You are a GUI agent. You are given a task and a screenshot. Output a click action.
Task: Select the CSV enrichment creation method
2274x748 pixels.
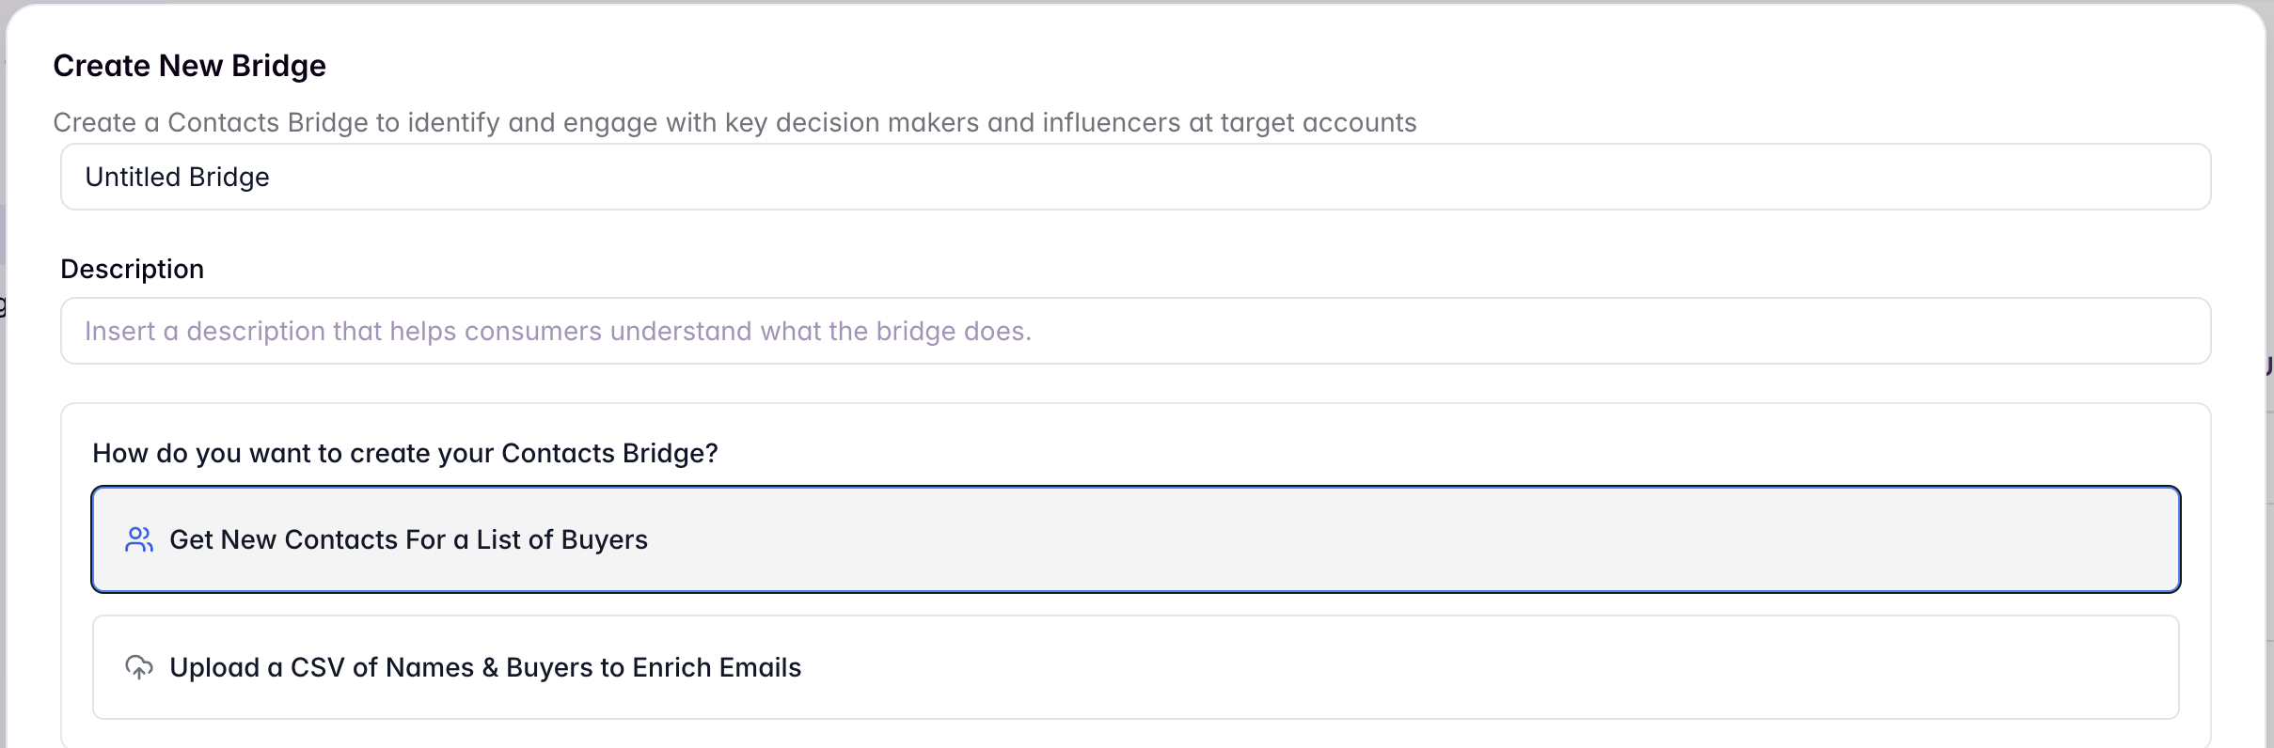(x=1129, y=667)
